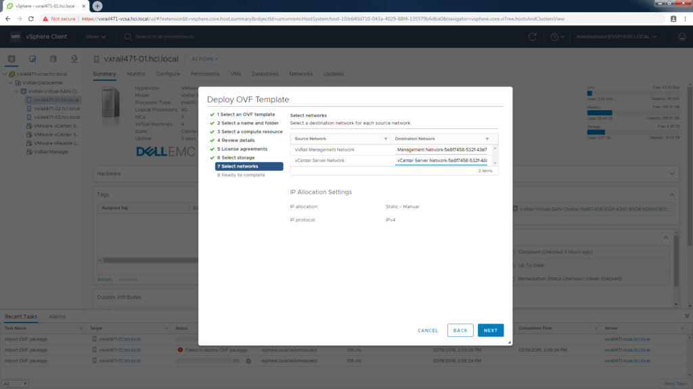Screen dimensions: 693x389
Task: Collapse the VxRail-Virtual-SAN cluster node
Action: click(16, 91)
